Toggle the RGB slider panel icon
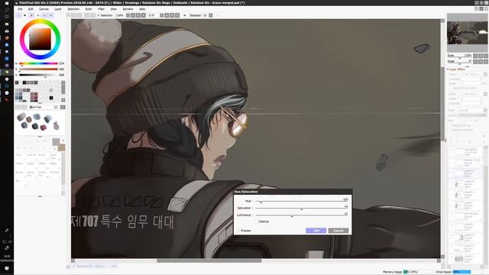489x275 pixels. (24, 15)
